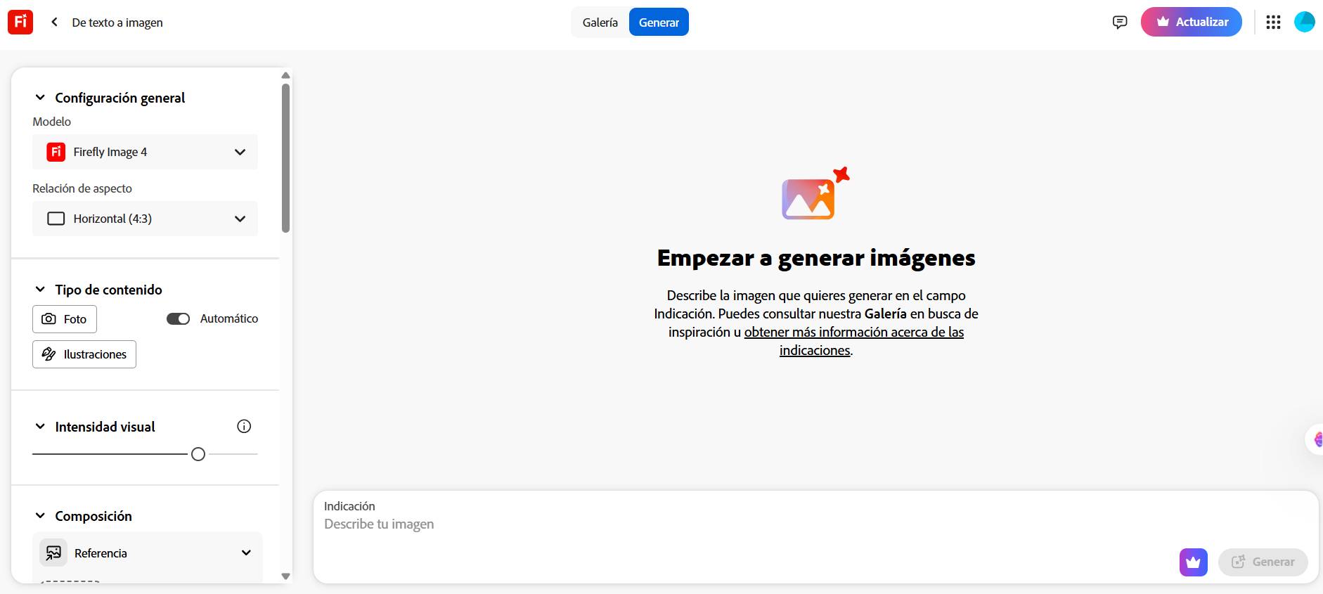Click the Intensidad visual slider handle
The image size is (1323, 594).
pos(198,454)
